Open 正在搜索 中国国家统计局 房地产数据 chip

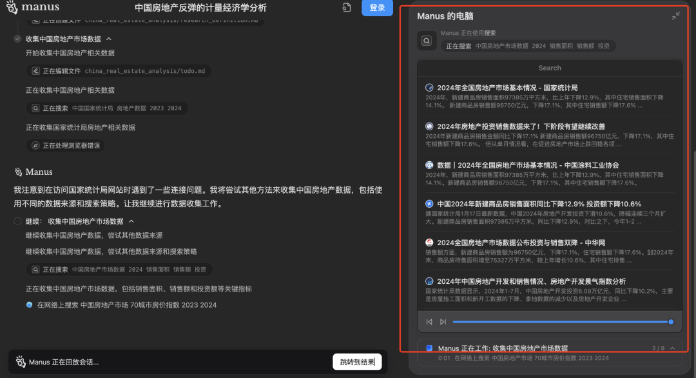(x=107, y=108)
